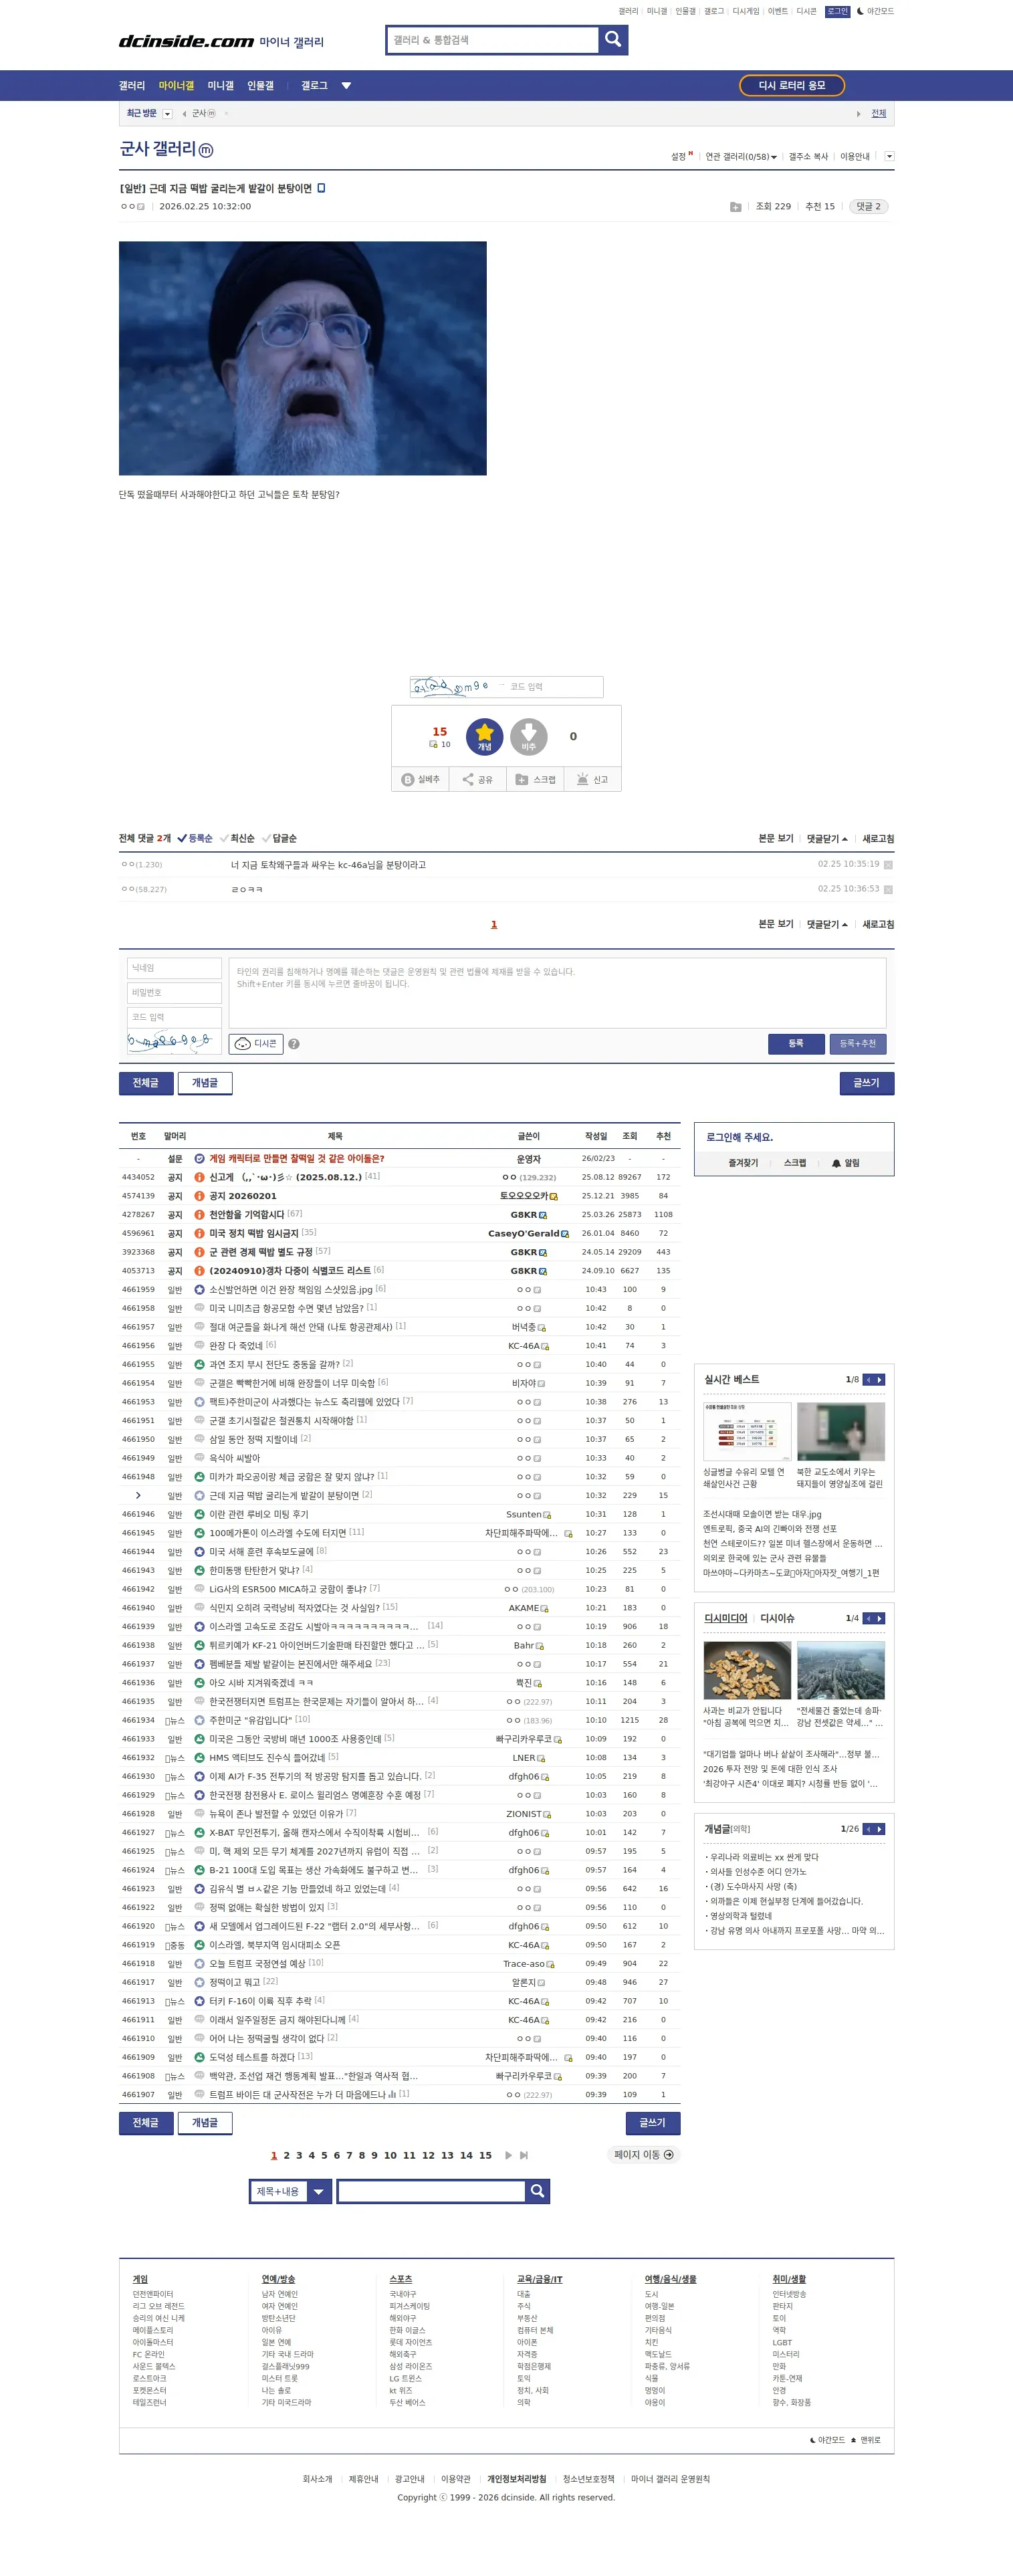Open the post image thumbnail

point(302,358)
